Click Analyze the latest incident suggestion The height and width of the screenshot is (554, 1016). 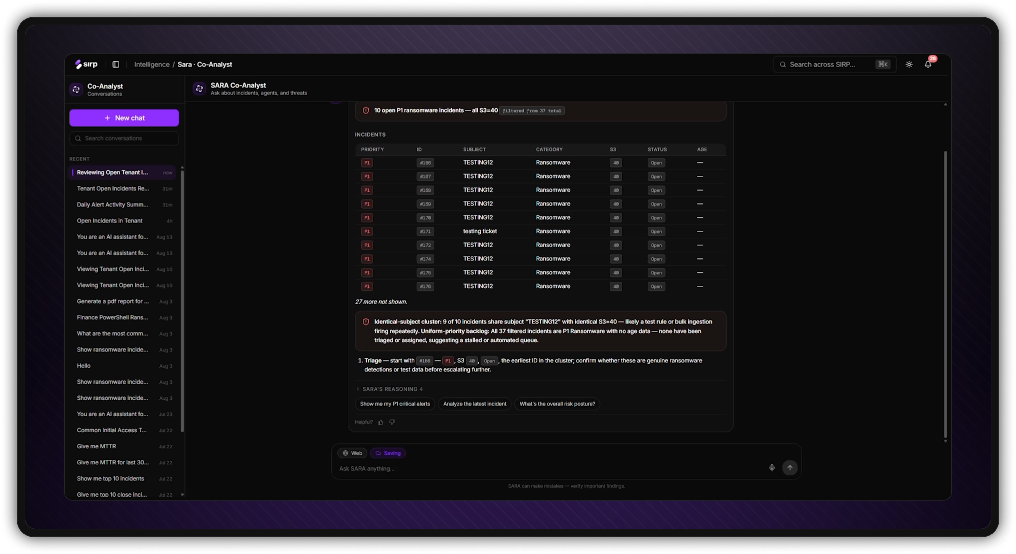coord(475,404)
